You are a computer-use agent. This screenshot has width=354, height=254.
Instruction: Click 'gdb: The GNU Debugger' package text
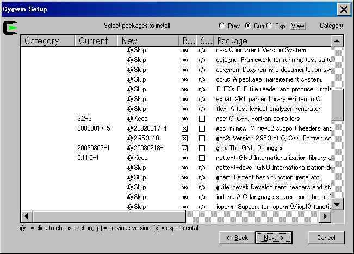(250, 148)
